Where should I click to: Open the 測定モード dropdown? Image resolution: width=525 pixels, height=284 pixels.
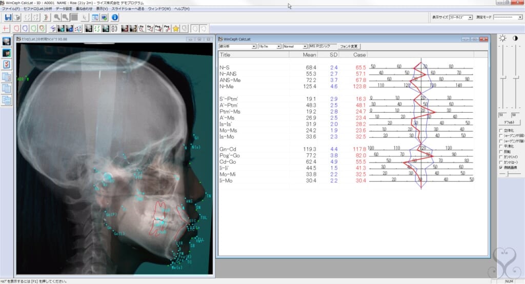pyautogui.click(x=508, y=17)
